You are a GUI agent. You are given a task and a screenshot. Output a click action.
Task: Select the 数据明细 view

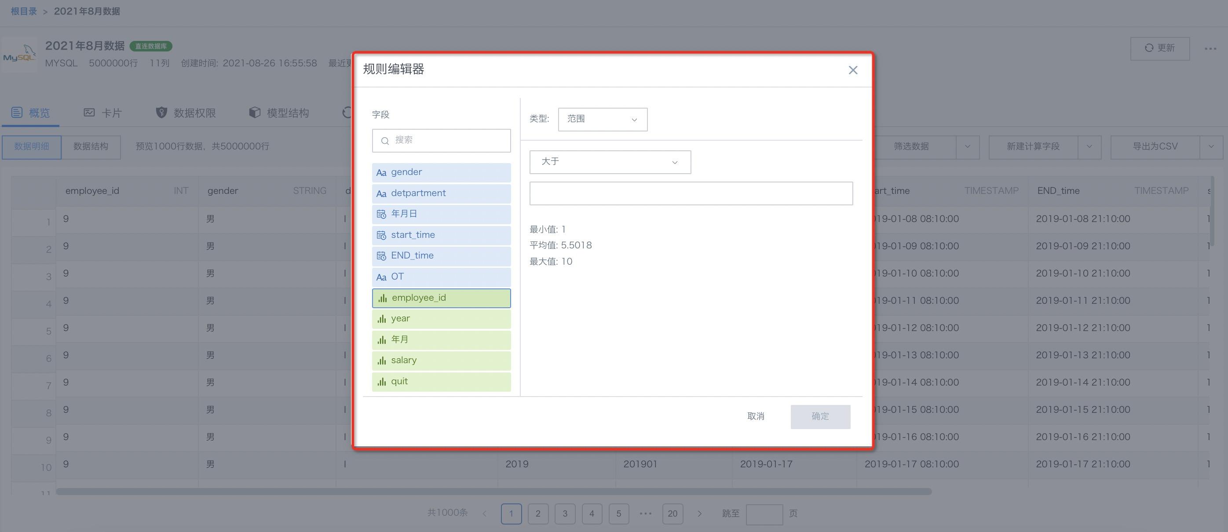[x=32, y=147]
